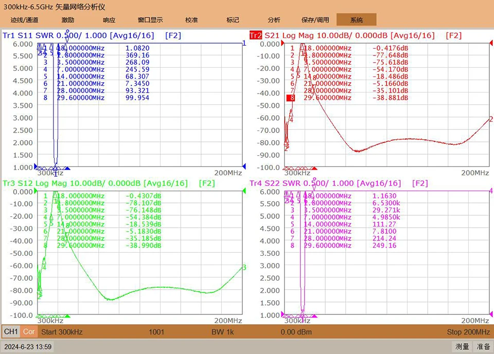The height and width of the screenshot is (354, 494).
Task: Click the active Tr2 trace indicator
Action: [x=256, y=35]
